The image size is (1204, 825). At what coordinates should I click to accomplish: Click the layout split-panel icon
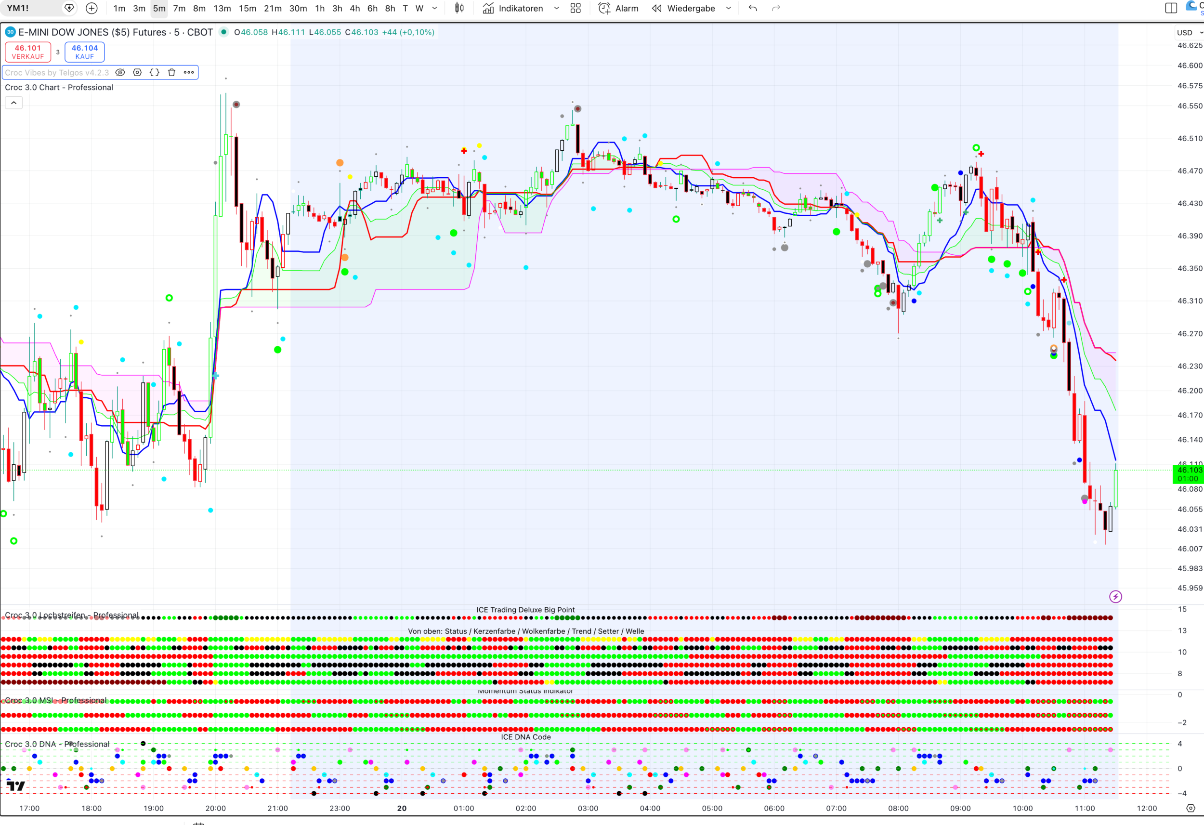1170,8
